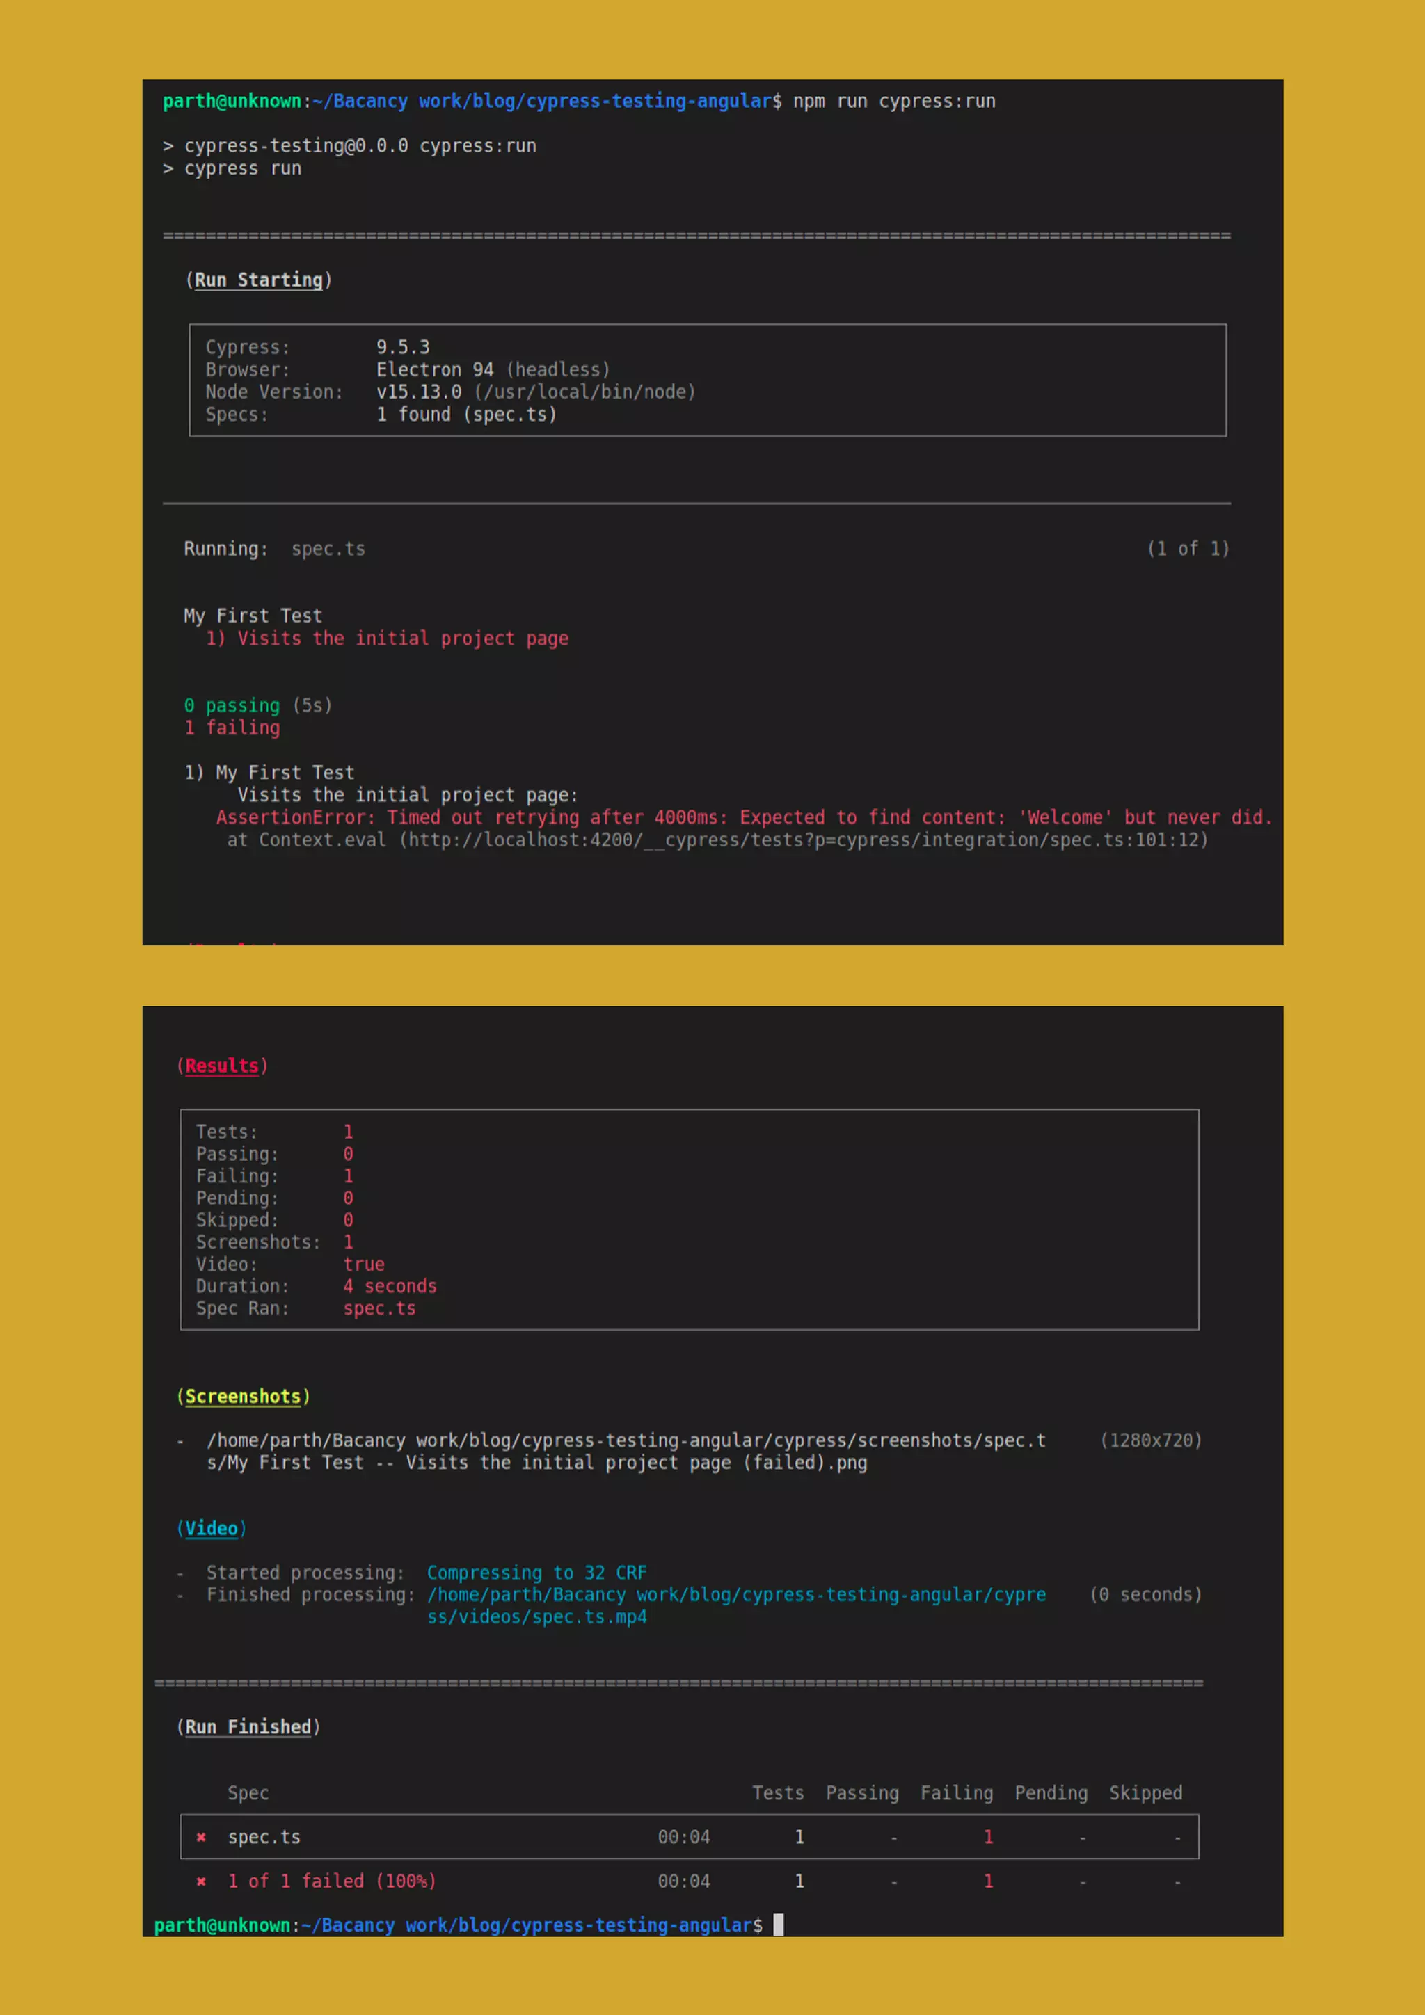
Task: Click the red X icon beside spec.ts row
Action: 201,1837
